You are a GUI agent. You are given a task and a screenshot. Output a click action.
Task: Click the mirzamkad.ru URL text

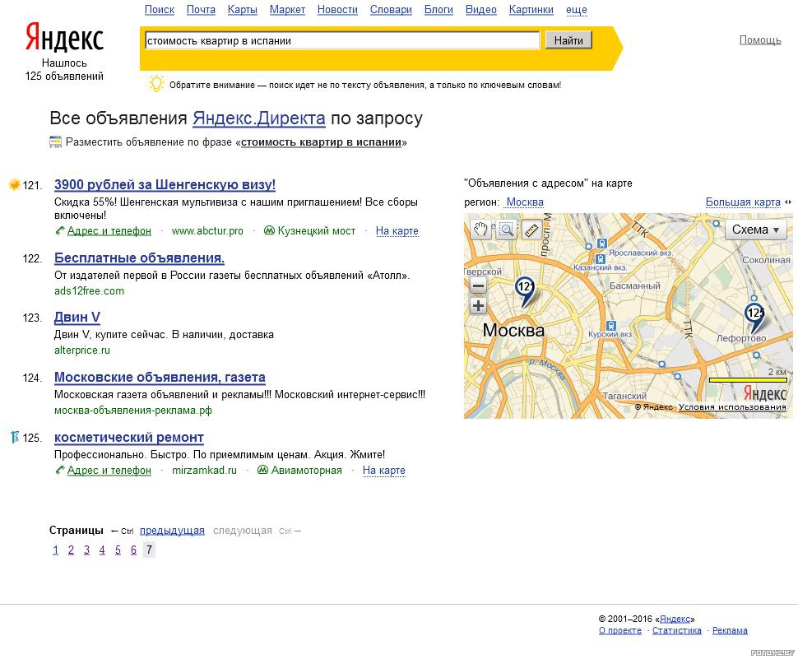[x=204, y=470]
